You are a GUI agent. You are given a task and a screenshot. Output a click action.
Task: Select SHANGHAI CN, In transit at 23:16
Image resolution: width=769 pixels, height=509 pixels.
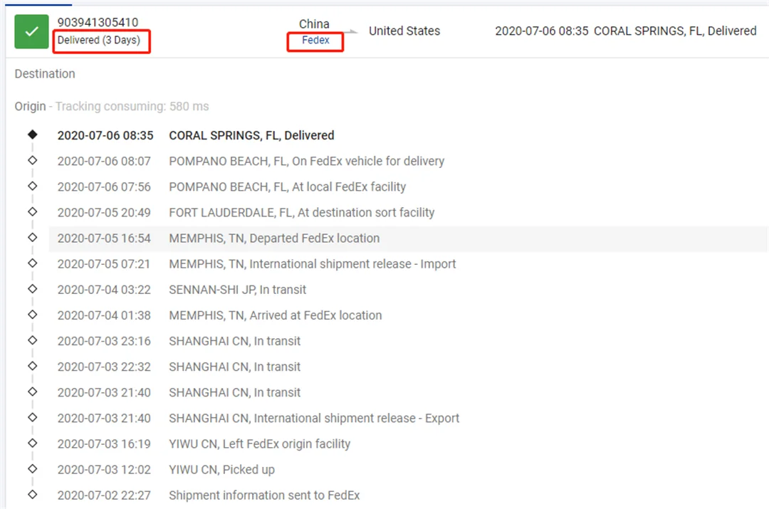(234, 341)
